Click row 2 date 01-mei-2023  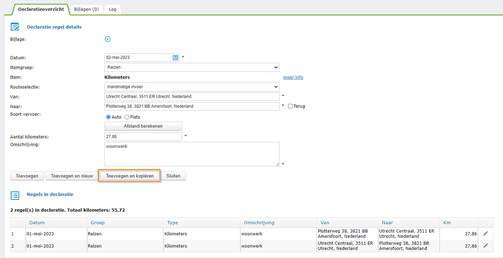[40, 246]
